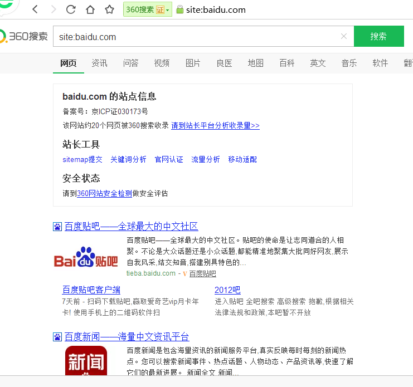413x387 pixels.
Task: Open the underlined 百度贴吧 official site link
Action: 203,274
